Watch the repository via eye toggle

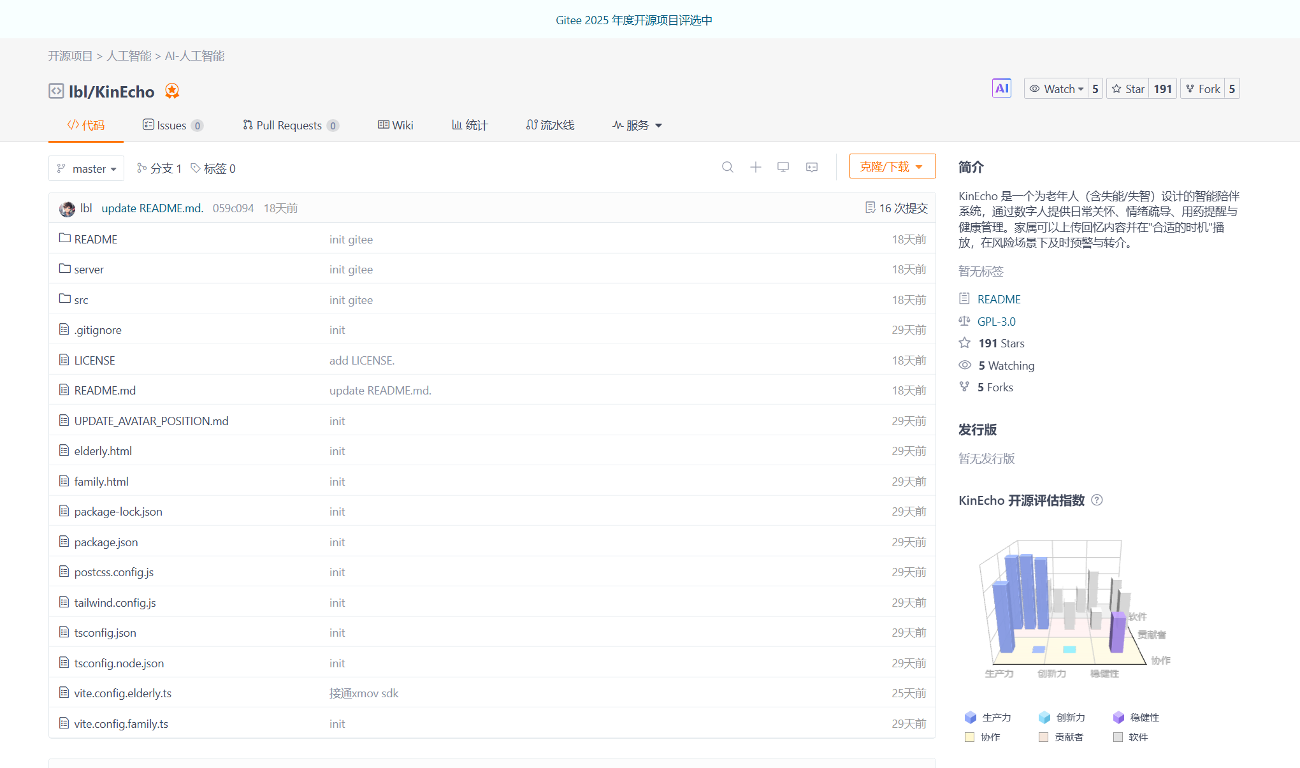point(1055,88)
